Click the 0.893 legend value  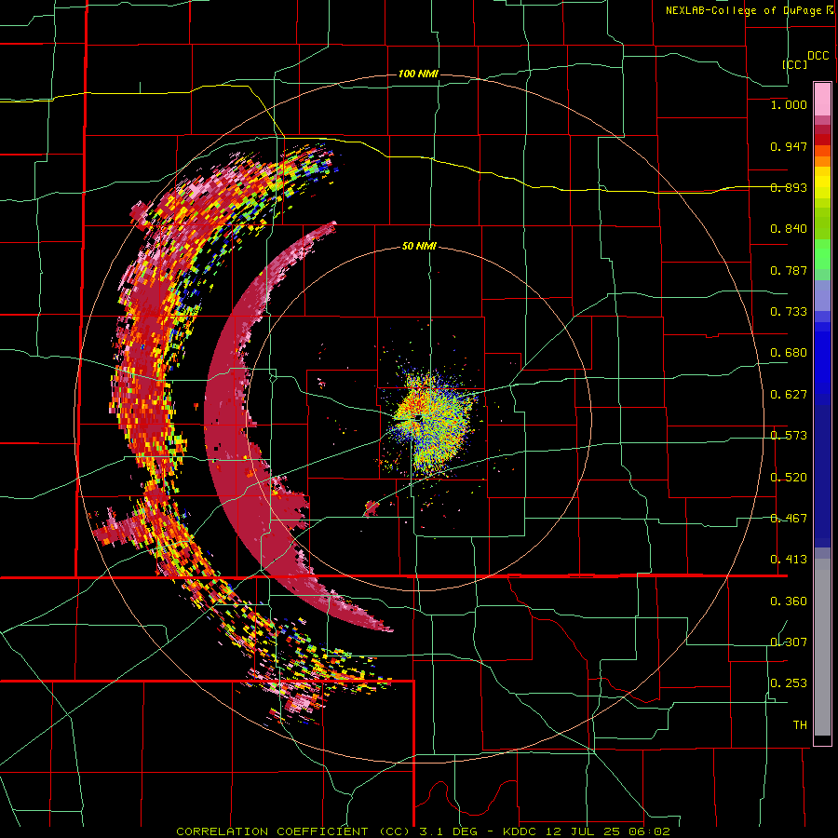click(789, 187)
